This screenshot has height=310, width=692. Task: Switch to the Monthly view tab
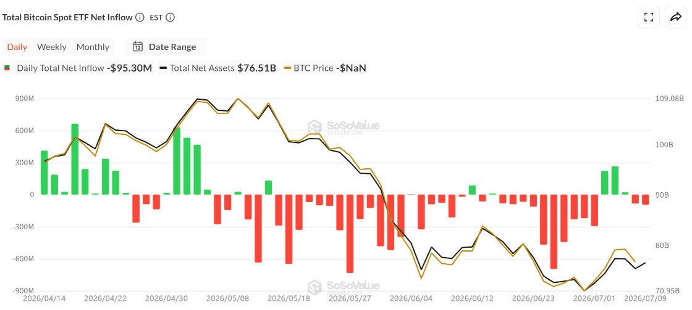coord(93,47)
